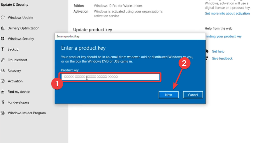Click the Windows Update sync icon
The width and height of the screenshot is (257, 143).
coord(3,18)
